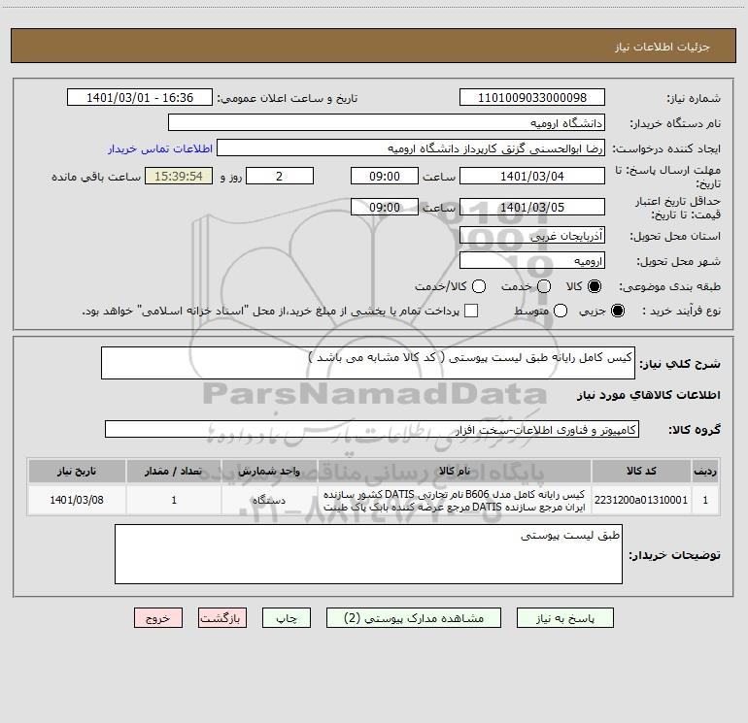The image size is (748, 723).
Task: Check the اسناد خزانه اسلامی payment checkbox
Action: [x=471, y=311]
